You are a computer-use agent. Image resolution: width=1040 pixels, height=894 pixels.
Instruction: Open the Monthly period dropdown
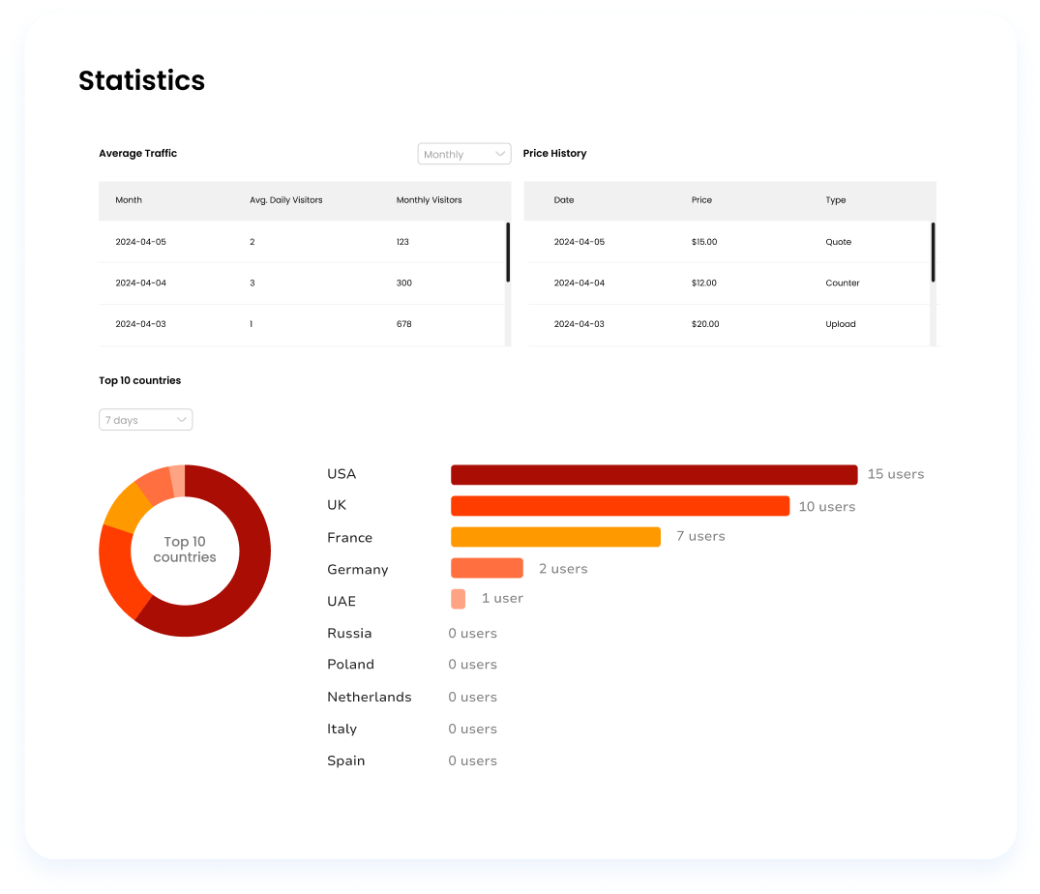[463, 153]
